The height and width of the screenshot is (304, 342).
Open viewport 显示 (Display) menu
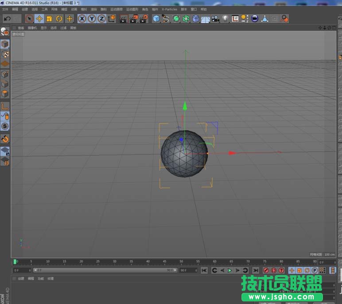click(43, 28)
